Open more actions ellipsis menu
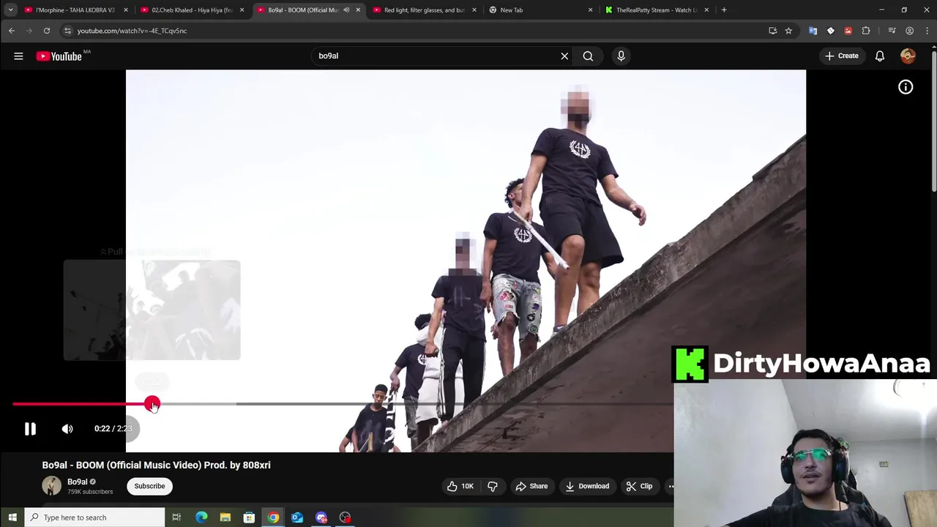937x527 pixels. pyautogui.click(x=670, y=486)
